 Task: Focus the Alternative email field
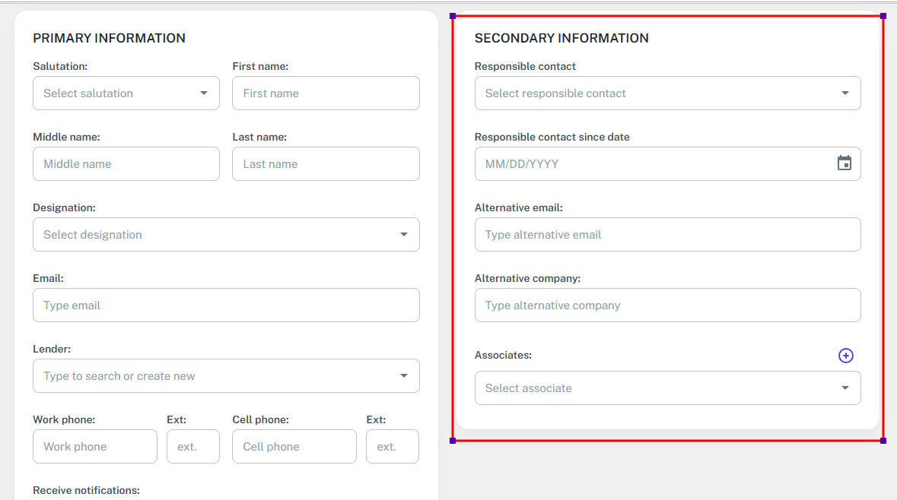tap(667, 235)
